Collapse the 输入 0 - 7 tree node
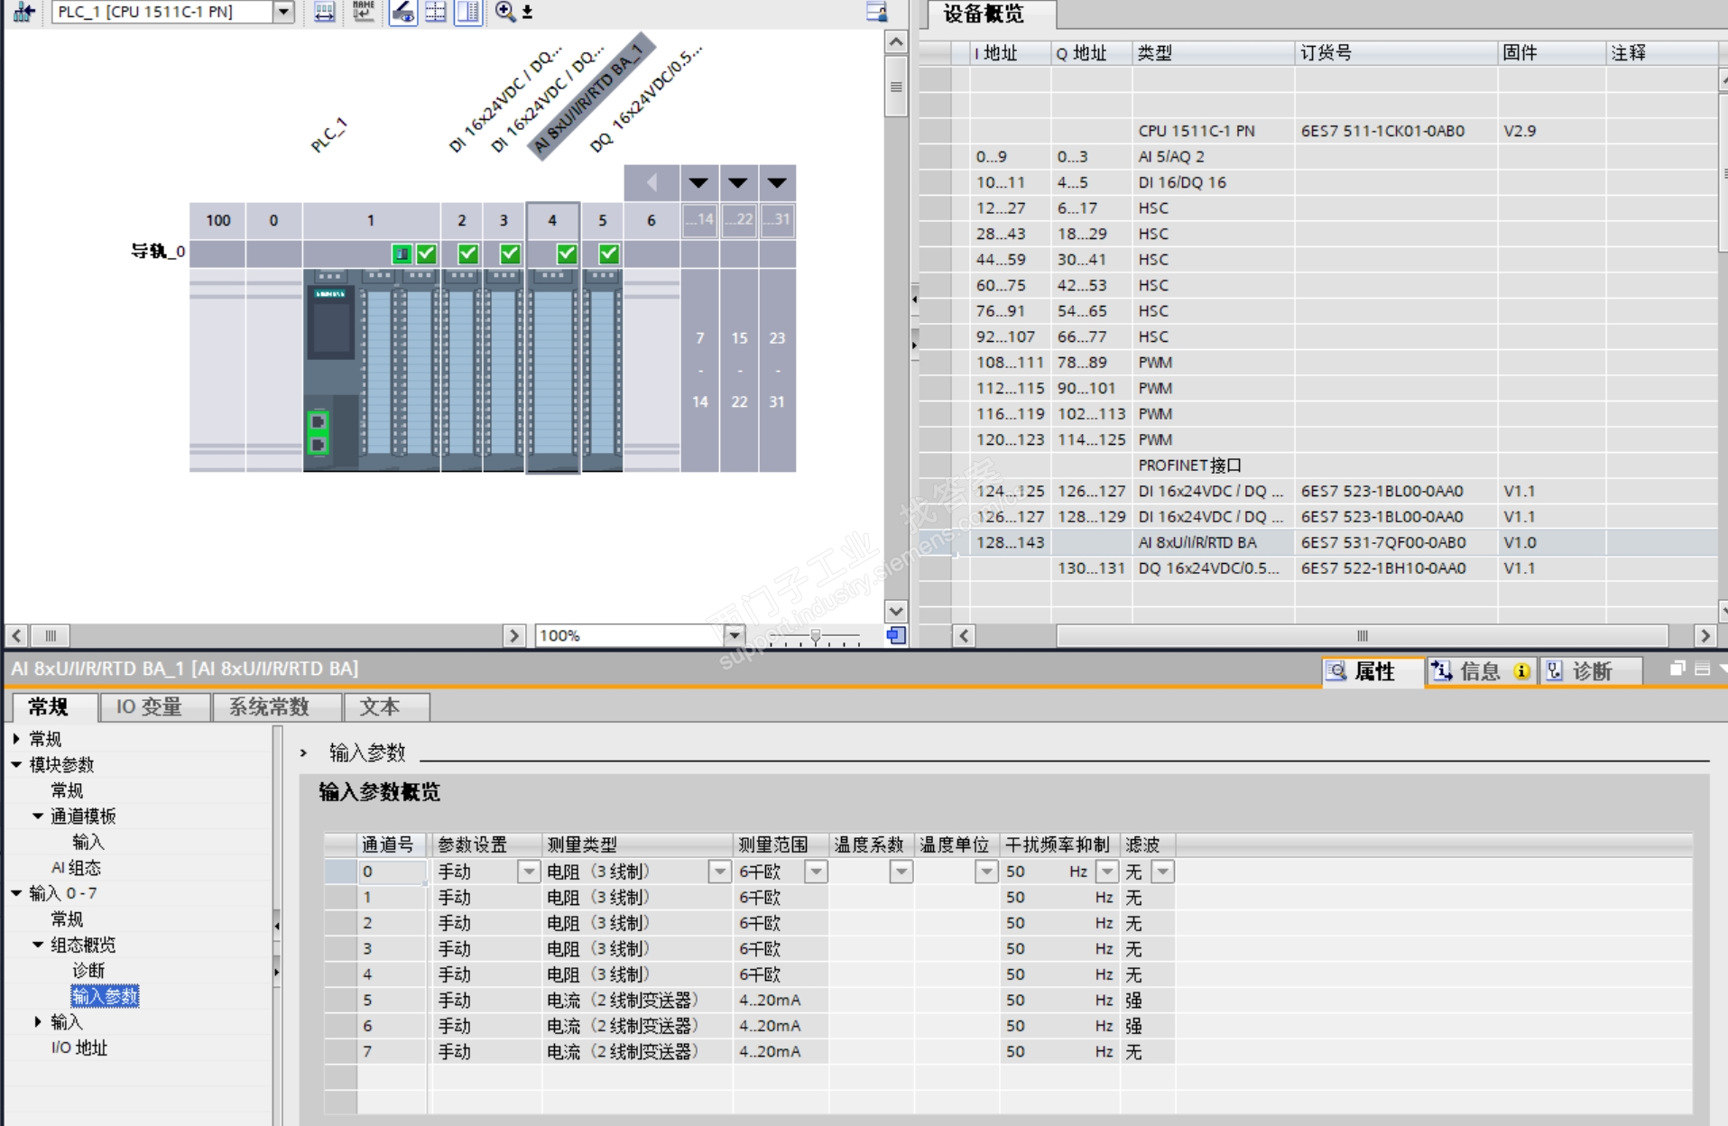Screen dimensions: 1728x1126 [16, 893]
